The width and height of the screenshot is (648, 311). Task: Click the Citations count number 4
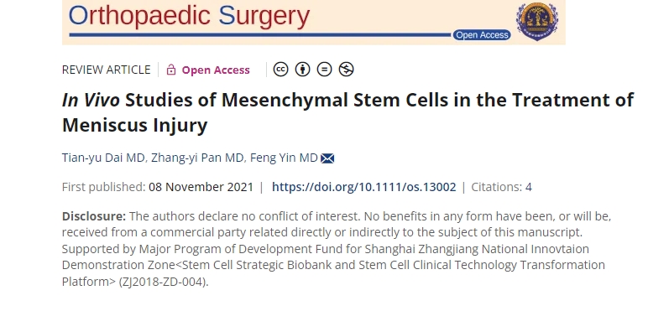[x=529, y=187]
